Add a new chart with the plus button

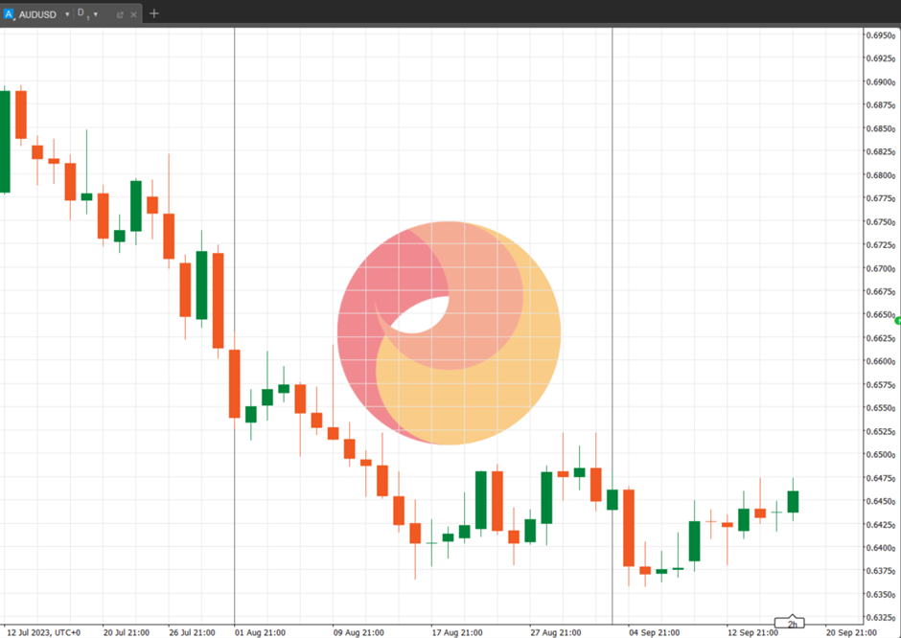coord(153,13)
